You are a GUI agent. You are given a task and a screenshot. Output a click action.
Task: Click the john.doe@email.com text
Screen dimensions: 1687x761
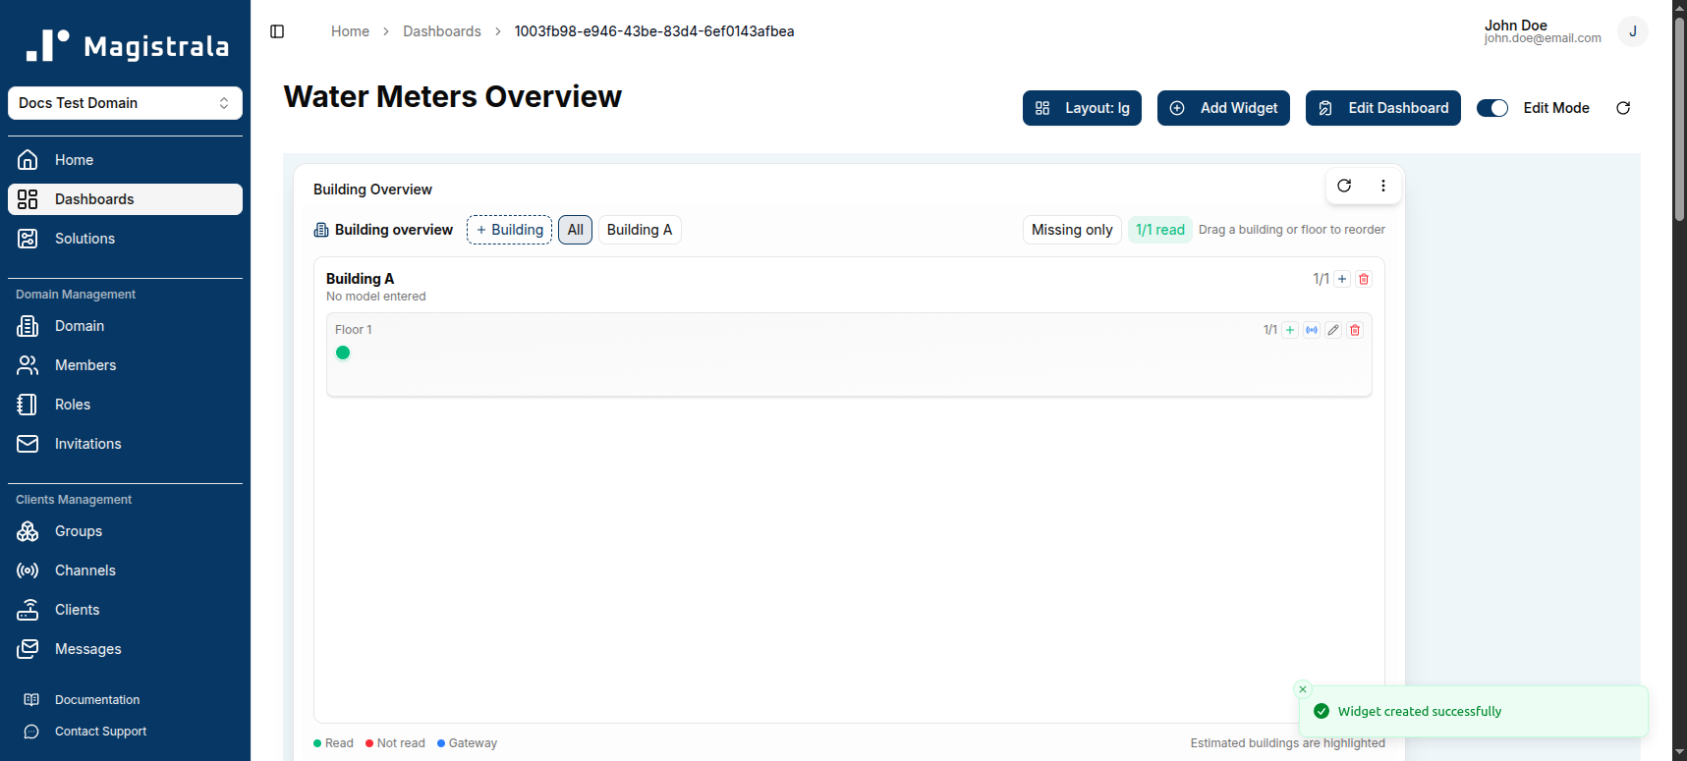(x=1543, y=38)
